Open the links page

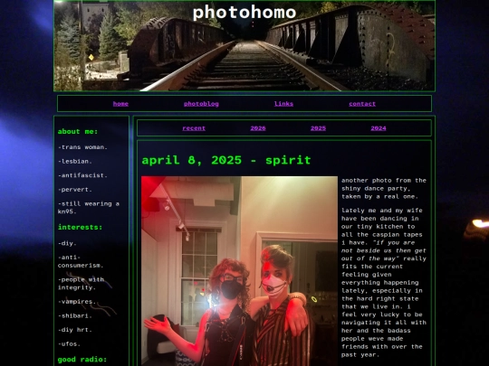tap(283, 104)
